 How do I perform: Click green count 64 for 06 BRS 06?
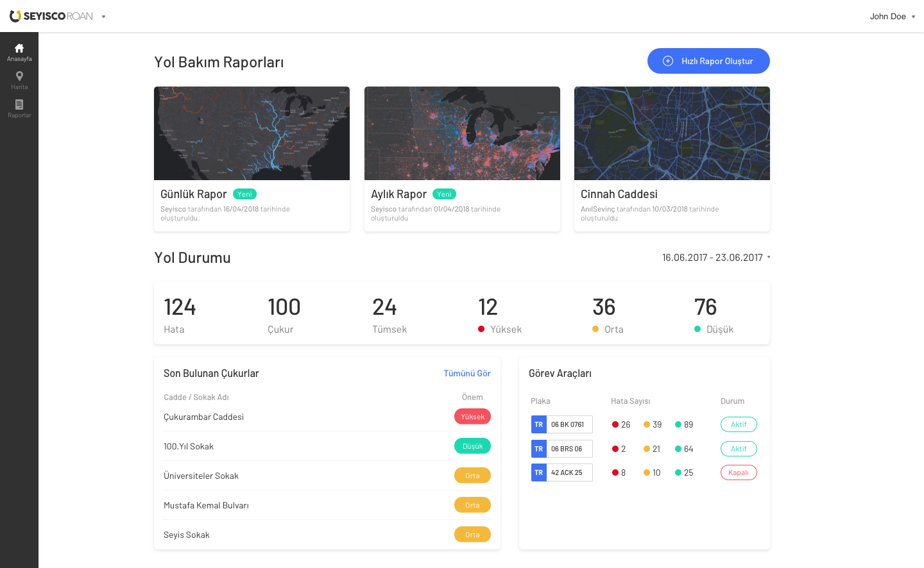(684, 449)
